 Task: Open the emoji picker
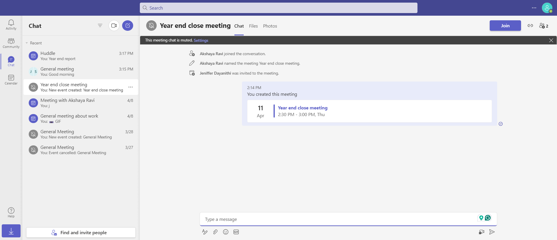(226, 232)
